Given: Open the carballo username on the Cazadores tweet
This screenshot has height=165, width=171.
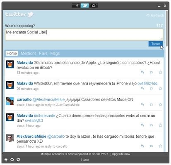Looking at the screenshot, I should (24, 99).
